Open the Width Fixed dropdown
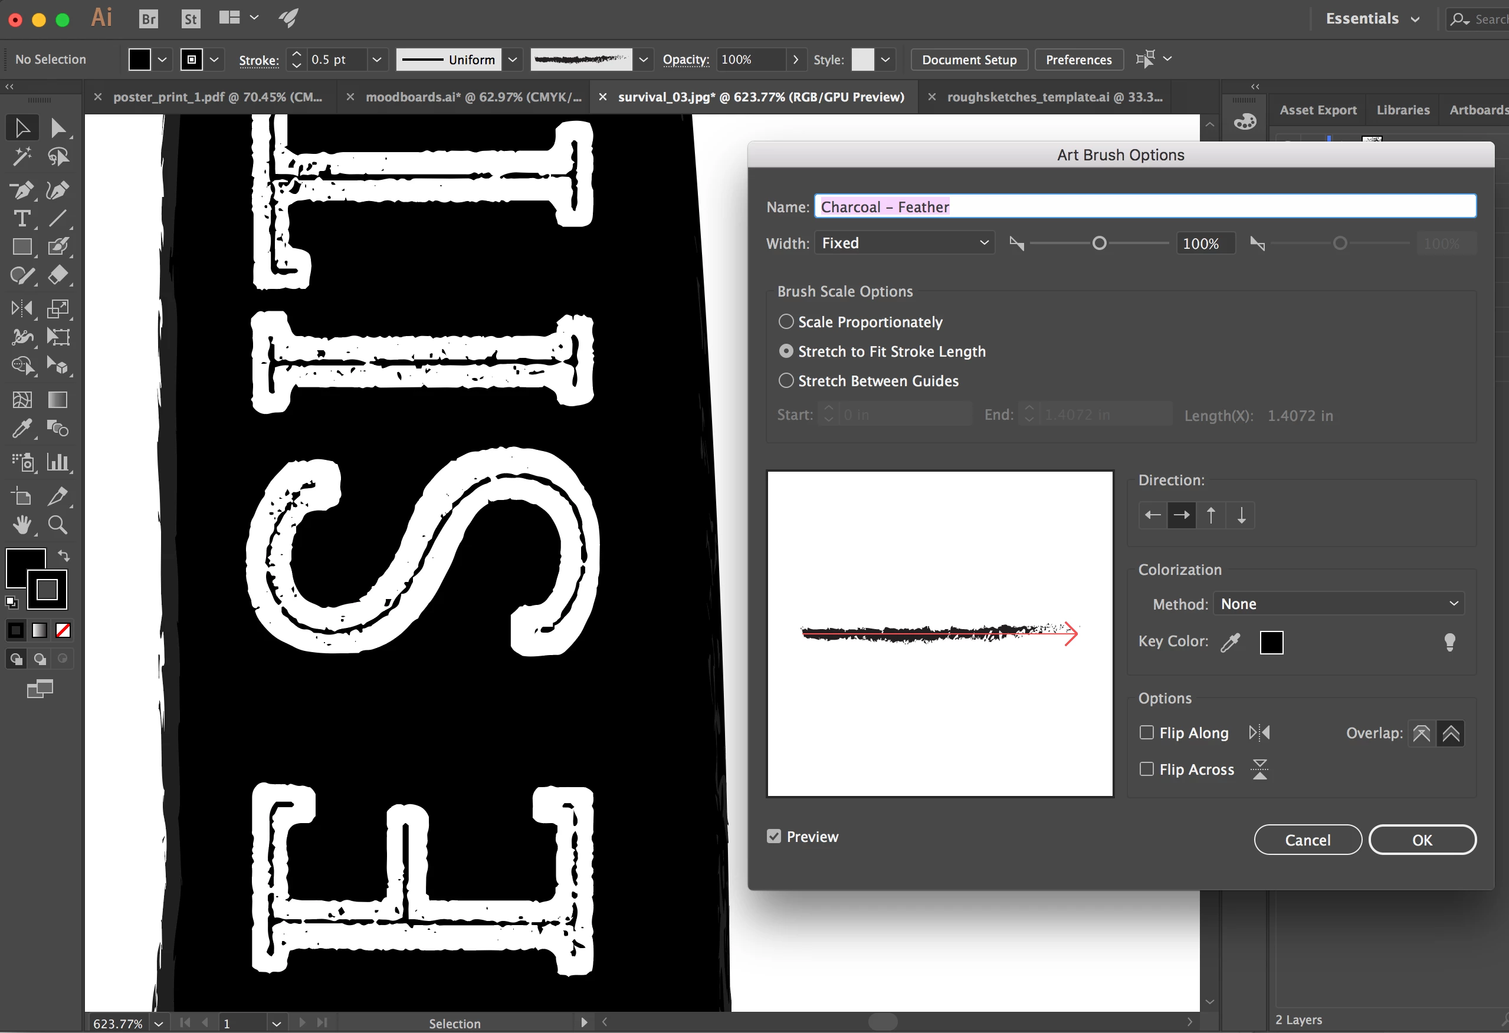This screenshot has height=1033, width=1509. [x=904, y=244]
